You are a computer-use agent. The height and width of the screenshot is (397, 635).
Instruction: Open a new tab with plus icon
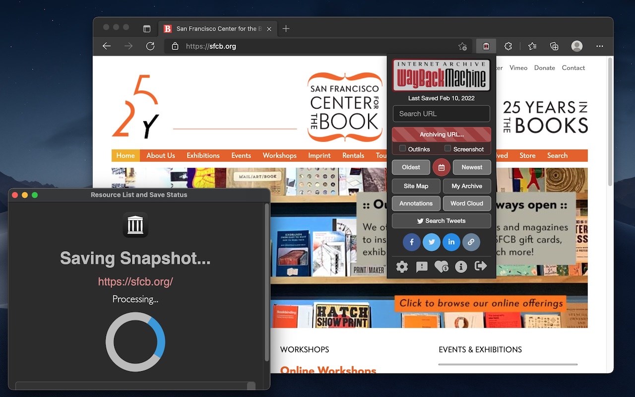(x=286, y=29)
